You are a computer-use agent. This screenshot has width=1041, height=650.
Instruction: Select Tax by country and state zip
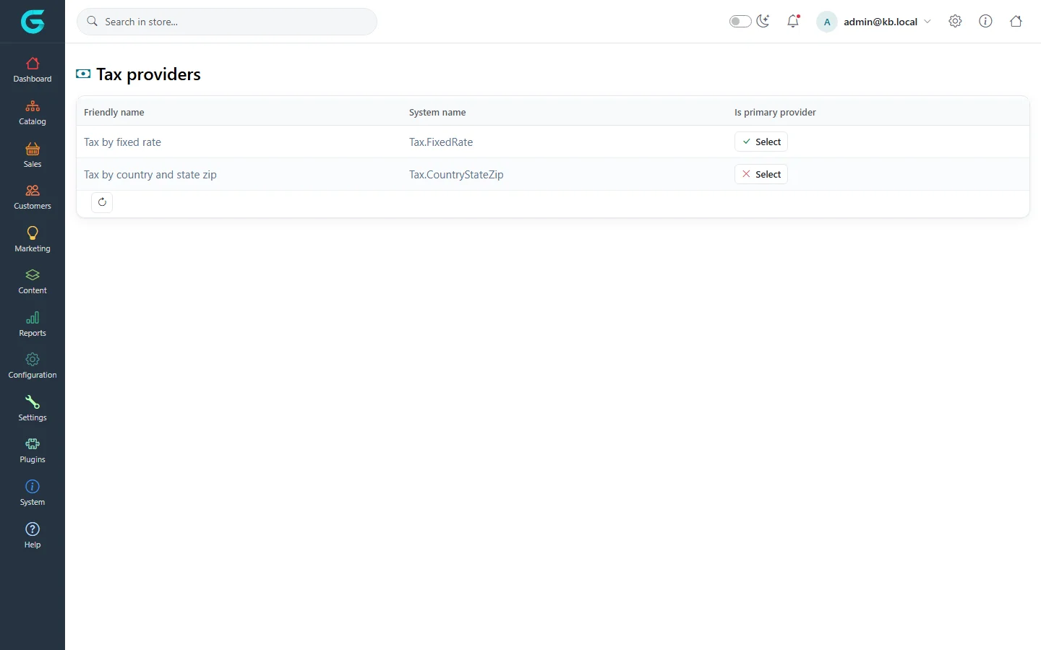[761, 175]
